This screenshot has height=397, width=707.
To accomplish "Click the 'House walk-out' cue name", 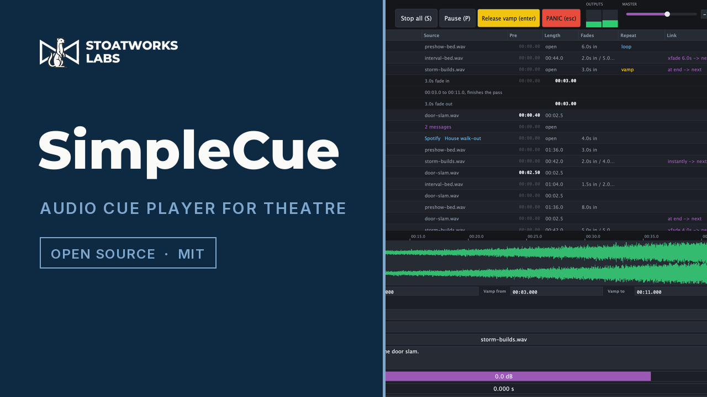I will [x=463, y=138].
